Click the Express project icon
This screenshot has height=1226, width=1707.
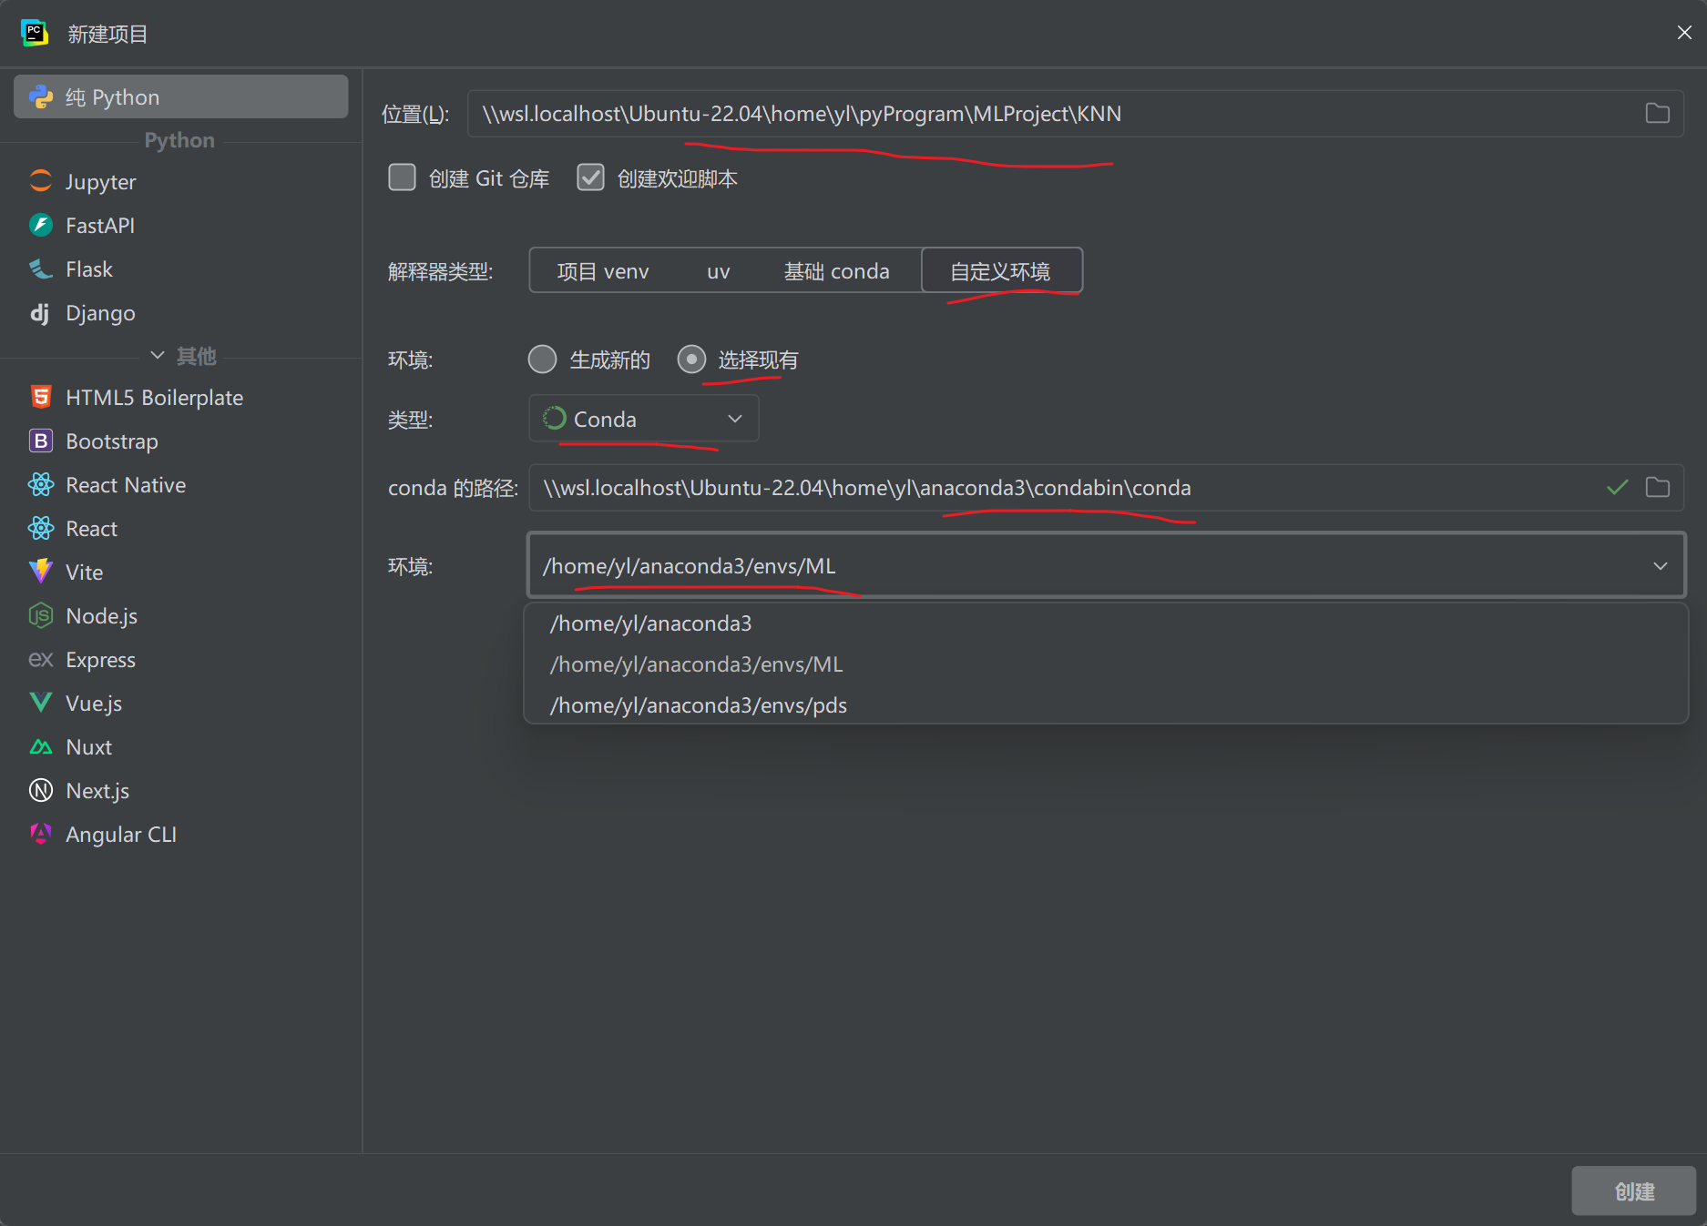click(x=41, y=659)
